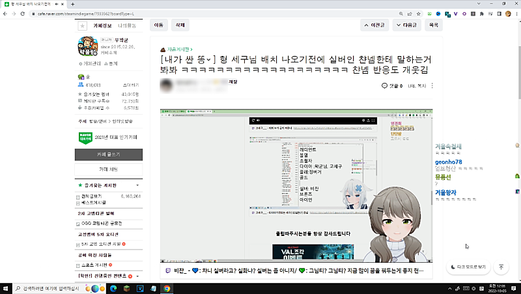This screenshot has height=294, width=521.
Task: Open Minecraft block icon on the taskbar
Action: 126,289
